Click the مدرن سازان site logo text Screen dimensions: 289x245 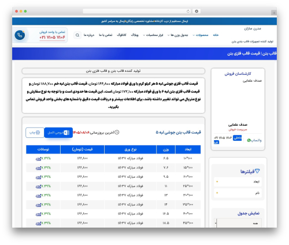(x=253, y=28)
